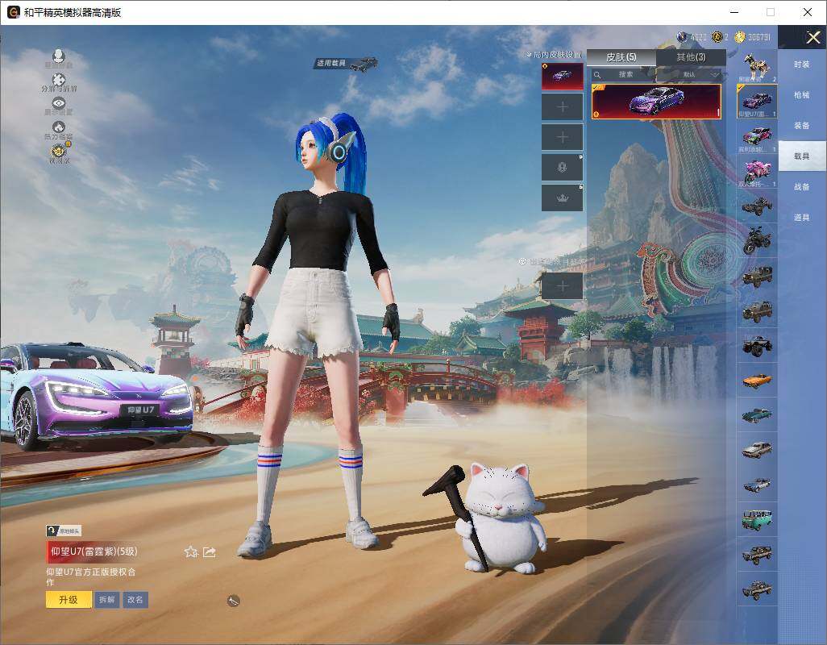This screenshot has width=827, height=645.
Task: Click the lower plus slot beside the temple
Action: [x=563, y=286]
